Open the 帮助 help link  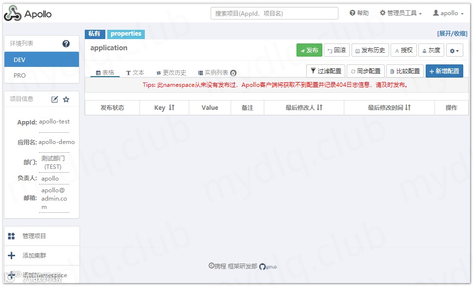359,13
